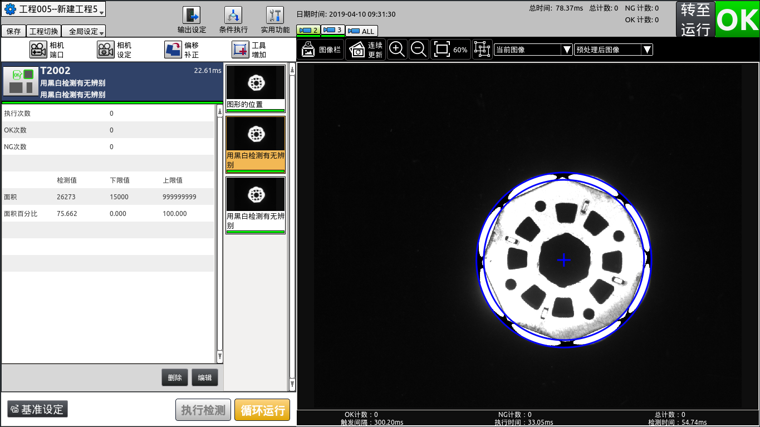Click the 工程切换 project switch button

[43, 32]
